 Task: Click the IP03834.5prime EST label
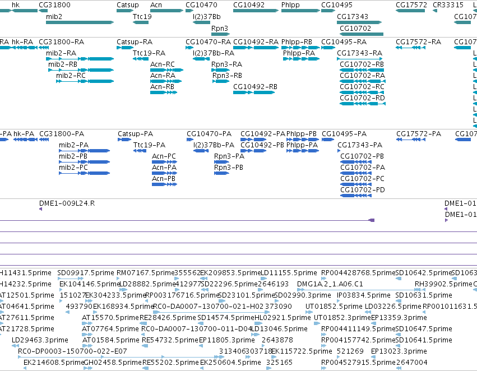[364, 295]
